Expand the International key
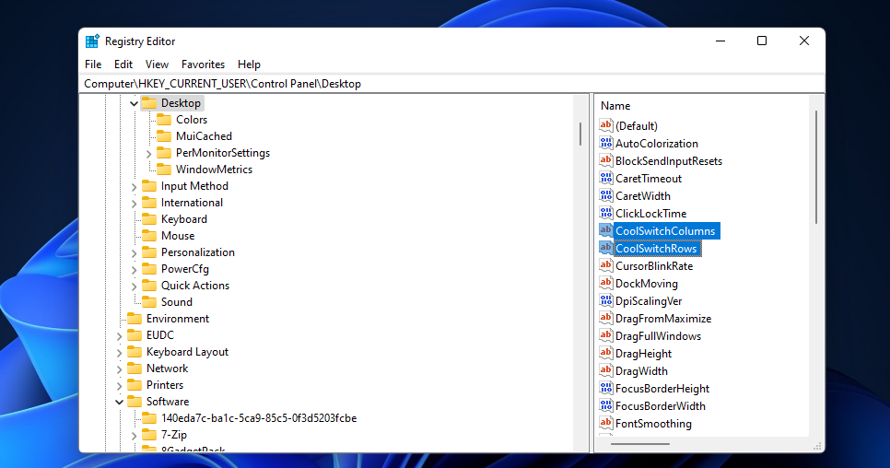Screen dimensions: 890x468 pyautogui.click(x=134, y=203)
